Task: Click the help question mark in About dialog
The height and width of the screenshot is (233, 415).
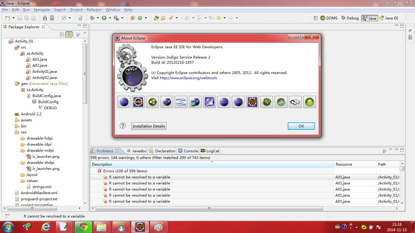Action: click(x=123, y=126)
